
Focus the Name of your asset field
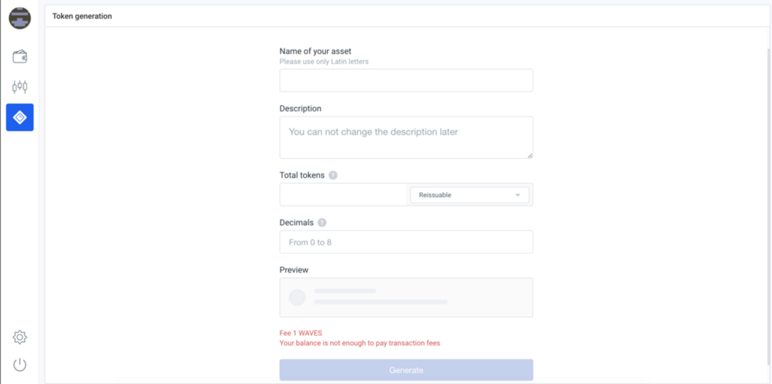click(x=406, y=81)
